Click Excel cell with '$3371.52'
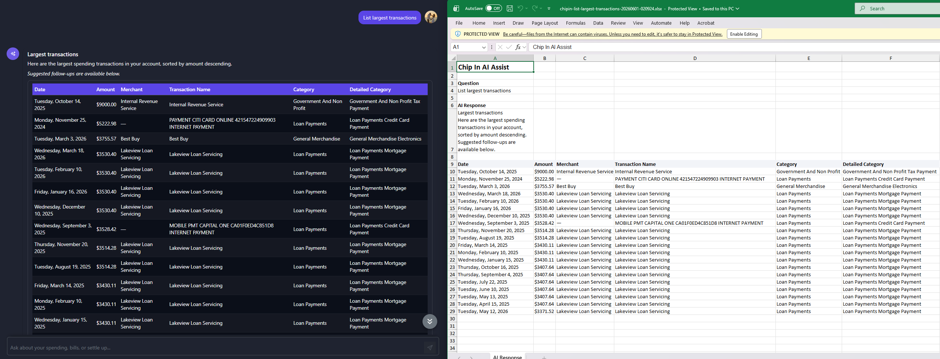 pyautogui.click(x=544, y=311)
